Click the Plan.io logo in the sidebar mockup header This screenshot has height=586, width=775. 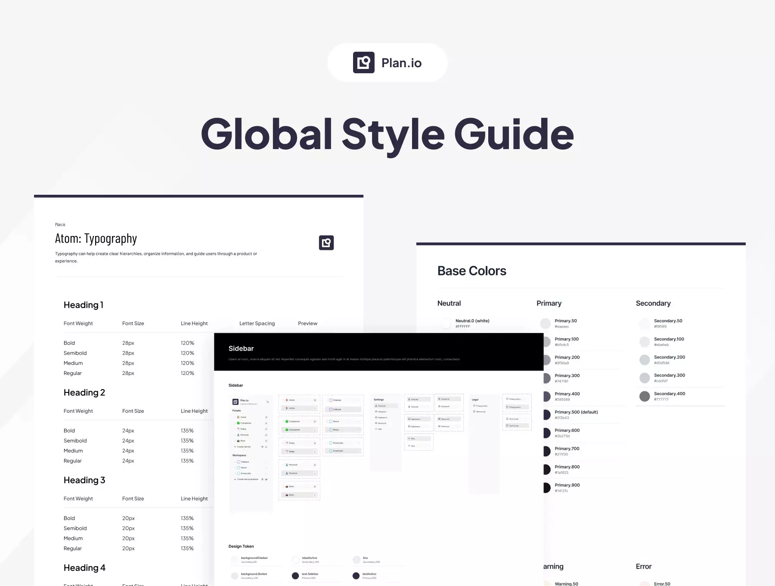click(x=236, y=402)
